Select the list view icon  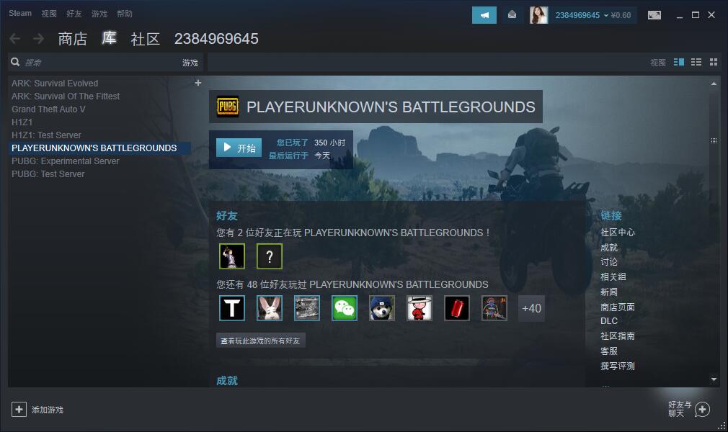tap(696, 62)
